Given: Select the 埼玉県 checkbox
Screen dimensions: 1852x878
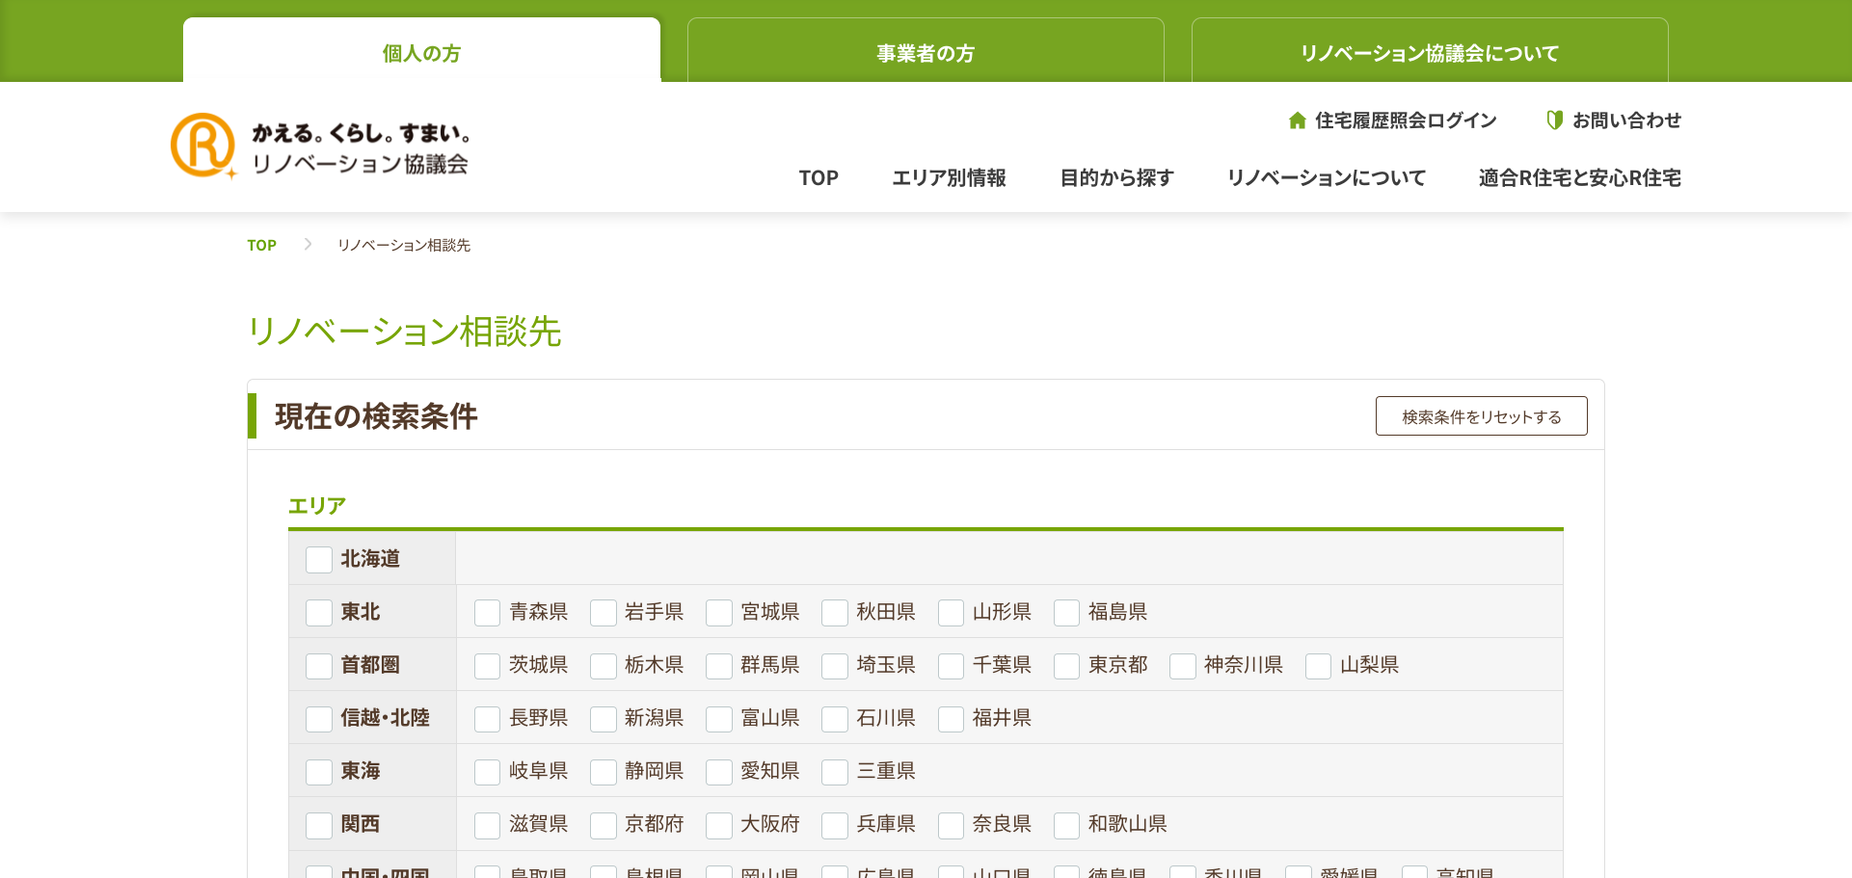Looking at the screenshot, I should 835,666.
